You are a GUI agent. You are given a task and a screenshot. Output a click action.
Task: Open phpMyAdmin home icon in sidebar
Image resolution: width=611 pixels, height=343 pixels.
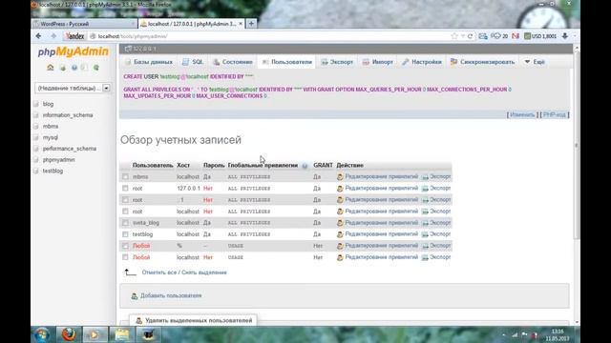(51, 68)
